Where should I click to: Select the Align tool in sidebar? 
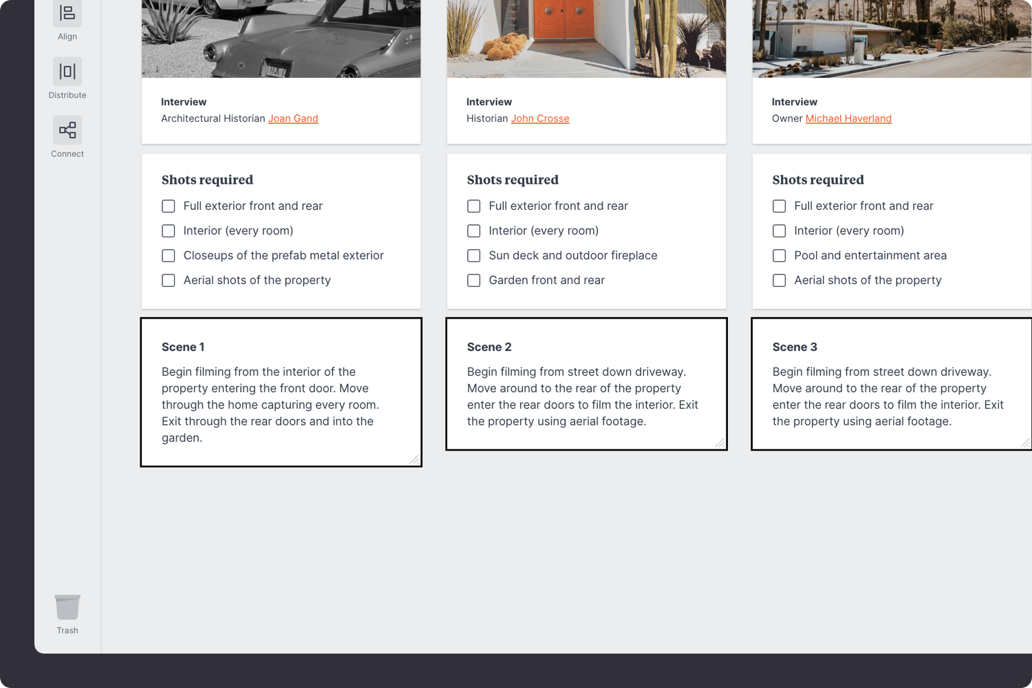[67, 14]
